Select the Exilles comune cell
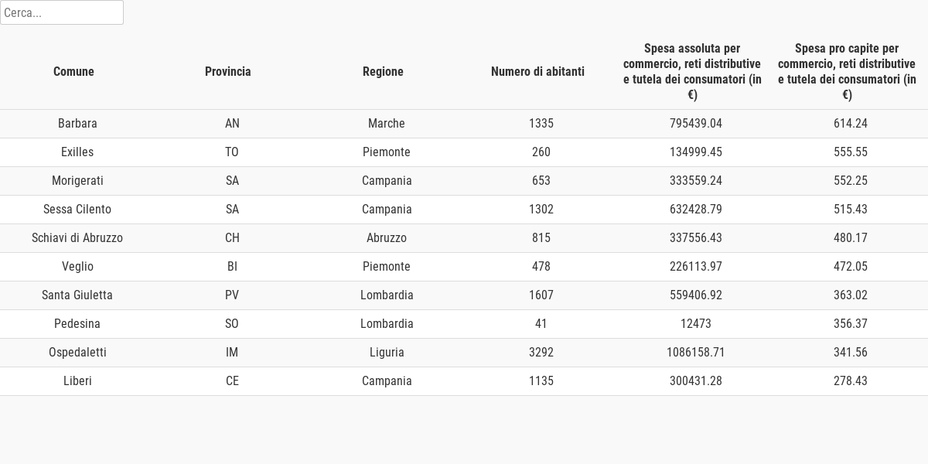 [77, 152]
